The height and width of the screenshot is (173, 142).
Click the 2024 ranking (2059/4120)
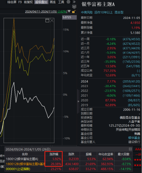pos(131,81)
